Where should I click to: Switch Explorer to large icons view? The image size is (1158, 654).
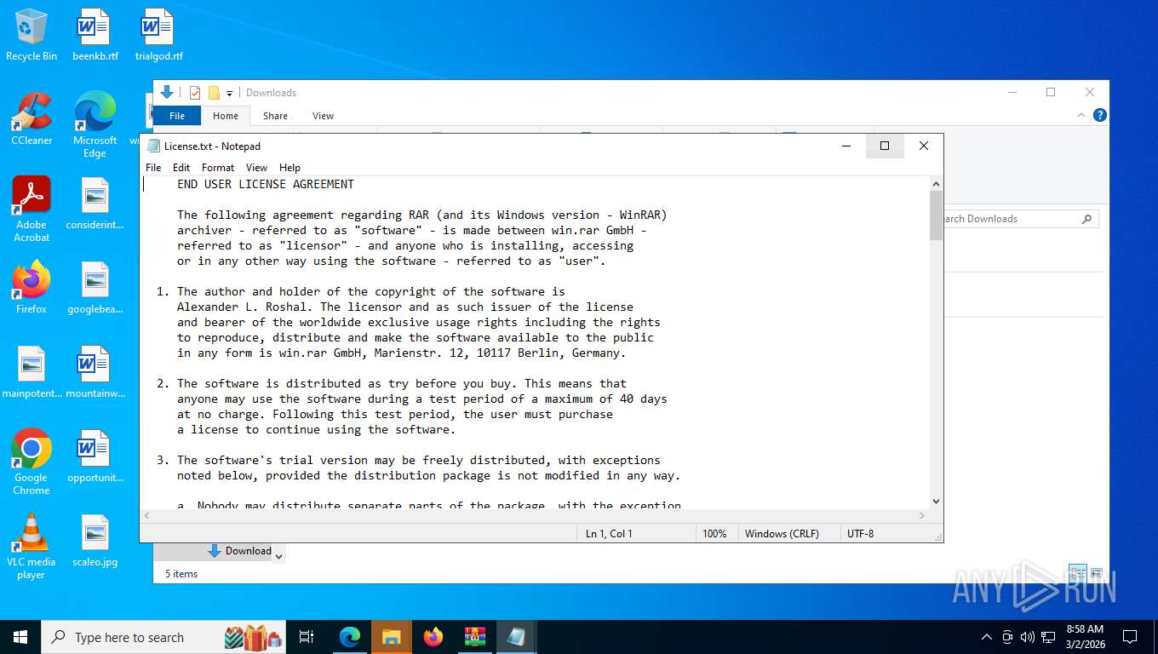click(x=1097, y=573)
